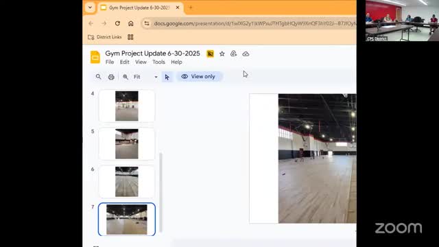439x247 pixels.
Task: Select slide 6 thumbnail
Action: tap(126, 181)
